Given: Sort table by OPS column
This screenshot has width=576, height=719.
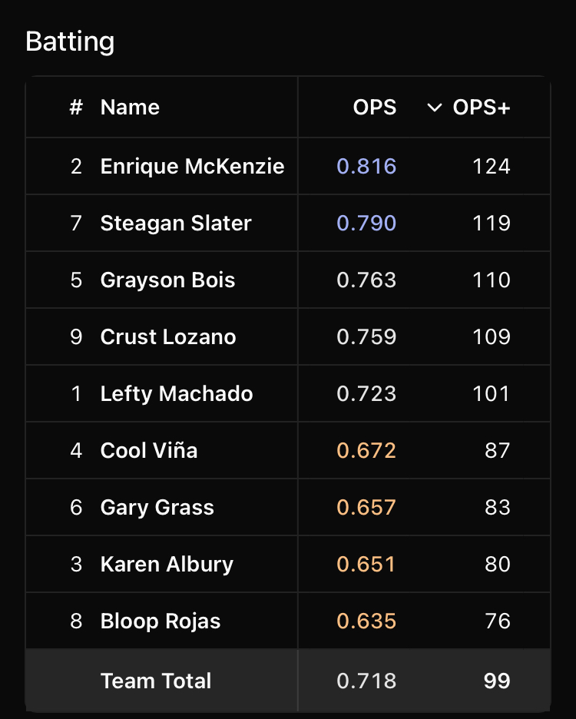Looking at the screenshot, I should 375,108.
